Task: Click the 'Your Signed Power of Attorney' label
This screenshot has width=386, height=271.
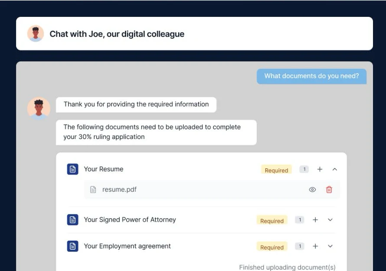Action: coord(130,219)
